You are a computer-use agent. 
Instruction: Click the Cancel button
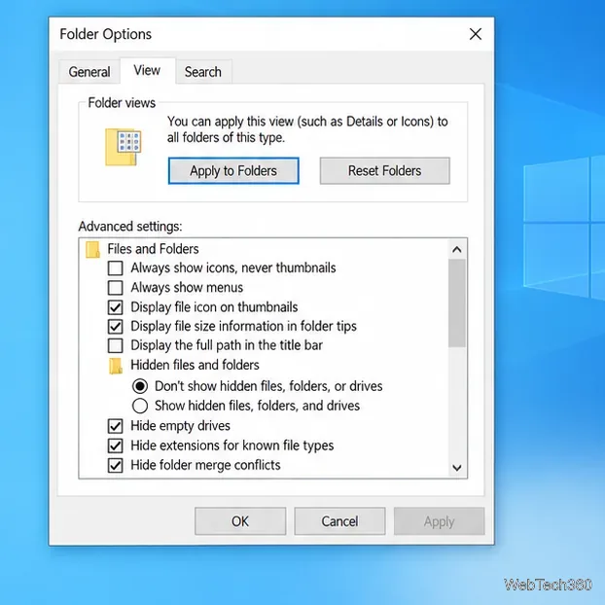point(339,521)
